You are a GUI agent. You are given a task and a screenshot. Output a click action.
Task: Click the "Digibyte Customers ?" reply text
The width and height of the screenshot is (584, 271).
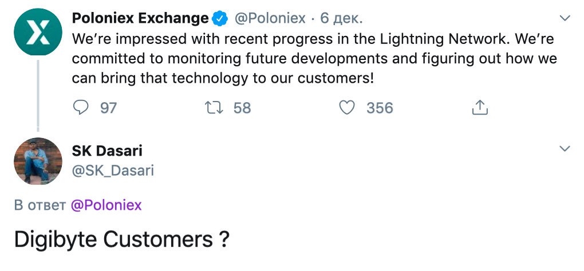121,239
